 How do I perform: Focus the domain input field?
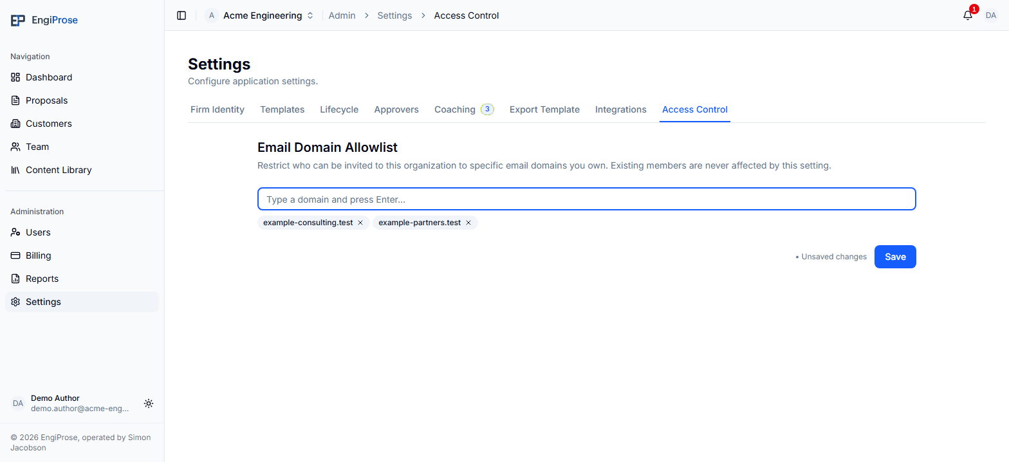tap(587, 199)
